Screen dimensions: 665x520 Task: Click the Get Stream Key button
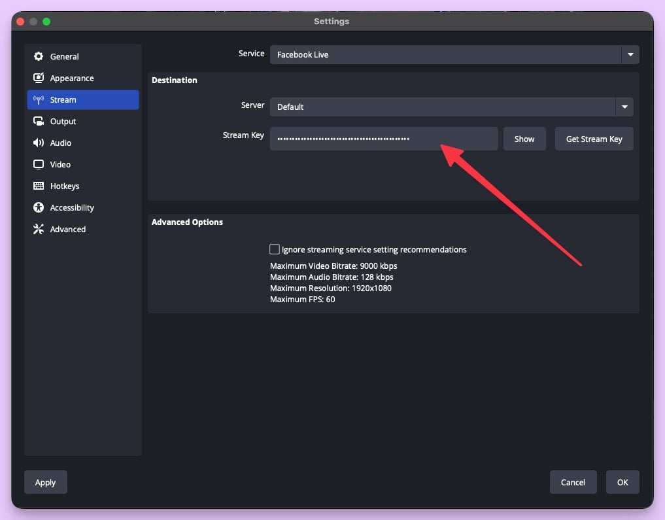pos(594,139)
